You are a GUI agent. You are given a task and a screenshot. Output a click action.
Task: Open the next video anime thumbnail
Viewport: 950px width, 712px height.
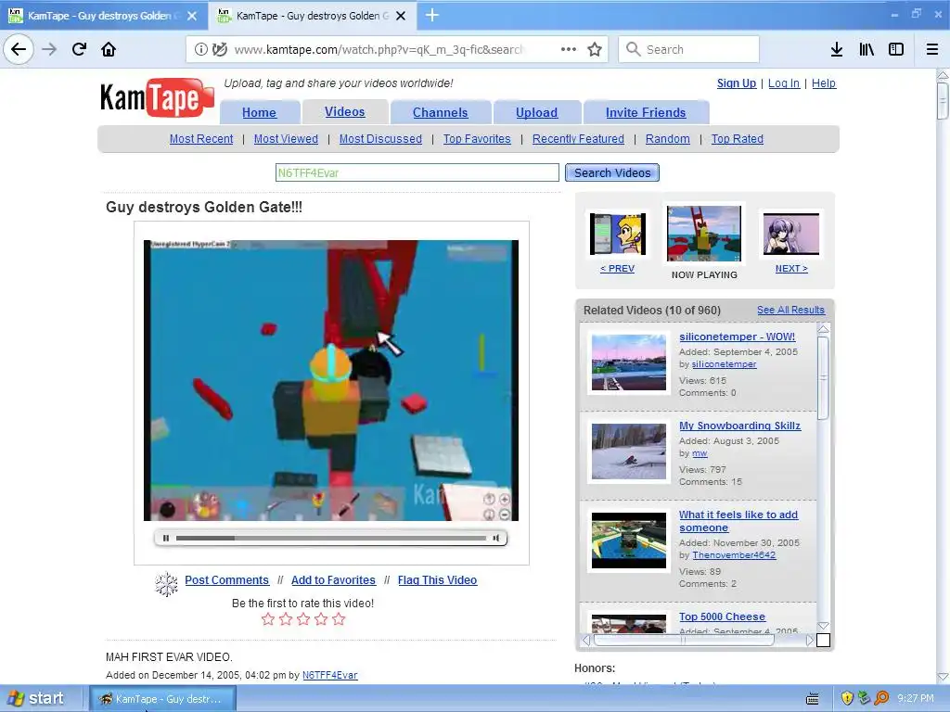point(791,234)
